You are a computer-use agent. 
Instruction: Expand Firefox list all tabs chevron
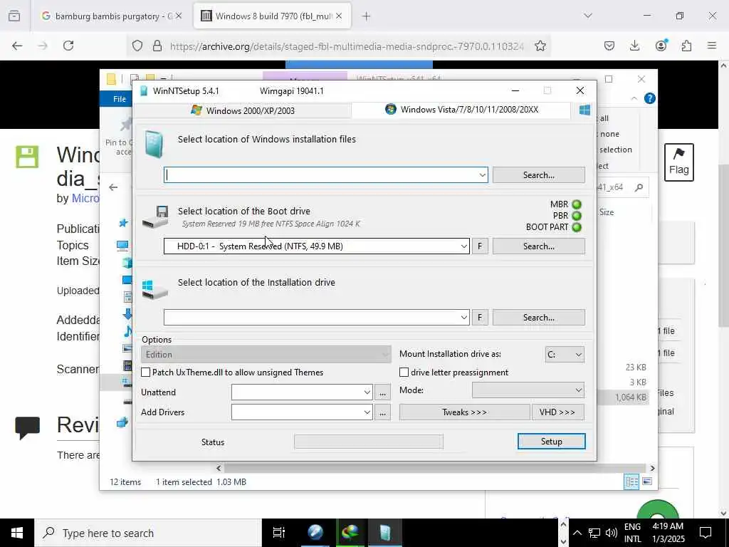[588, 16]
